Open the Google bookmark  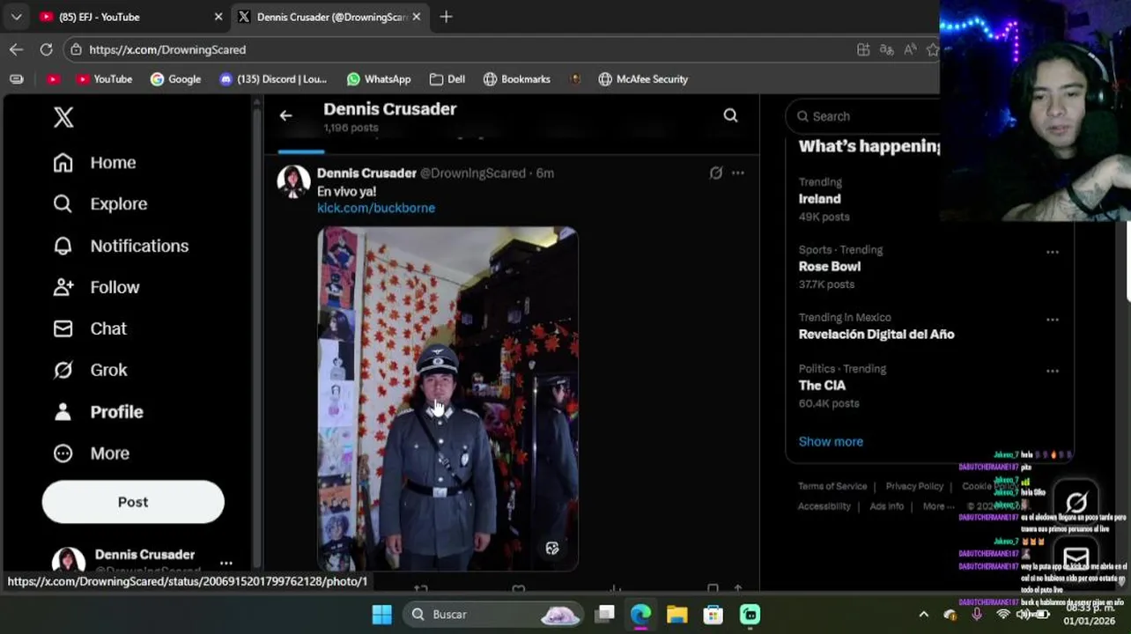[x=175, y=79]
